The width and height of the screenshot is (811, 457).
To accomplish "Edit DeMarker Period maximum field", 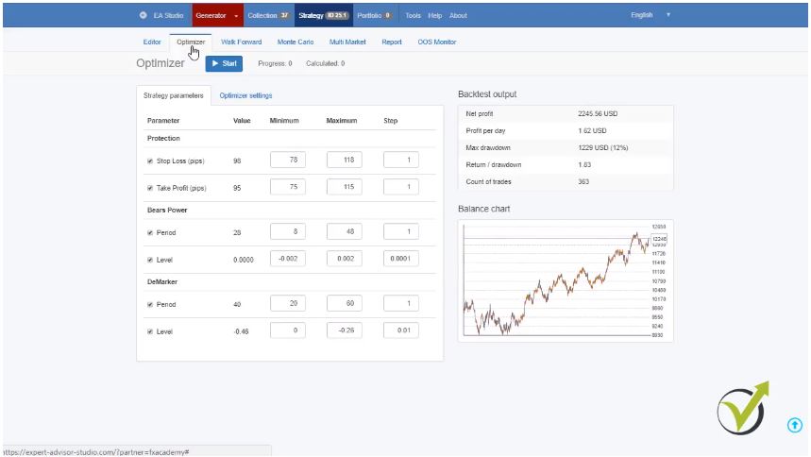I will (345, 303).
